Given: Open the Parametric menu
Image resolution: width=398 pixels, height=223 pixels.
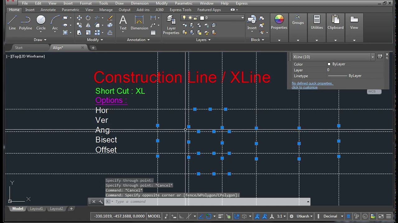Looking at the screenshot, I should [183, 3].
